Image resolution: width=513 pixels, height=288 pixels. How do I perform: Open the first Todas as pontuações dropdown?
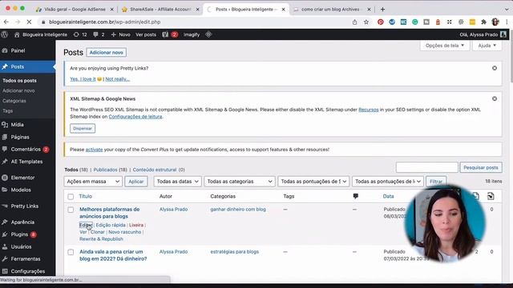pos(313,182)
